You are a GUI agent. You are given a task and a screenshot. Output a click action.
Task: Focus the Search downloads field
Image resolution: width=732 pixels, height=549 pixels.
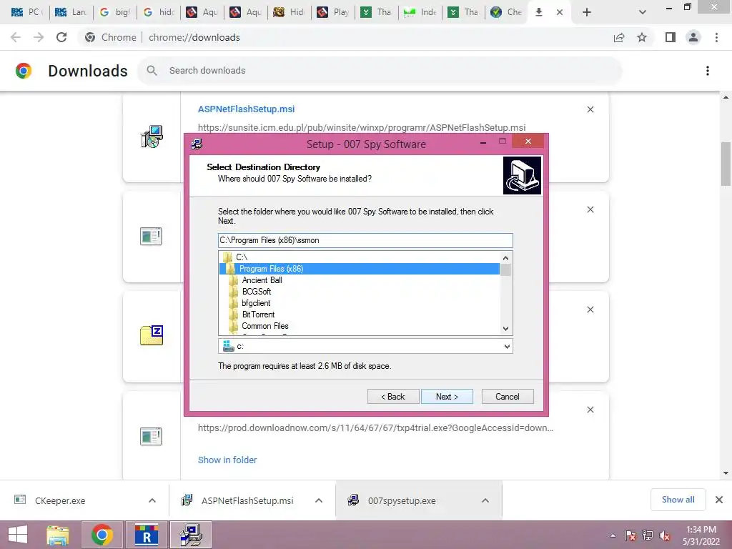pos(380,71)
